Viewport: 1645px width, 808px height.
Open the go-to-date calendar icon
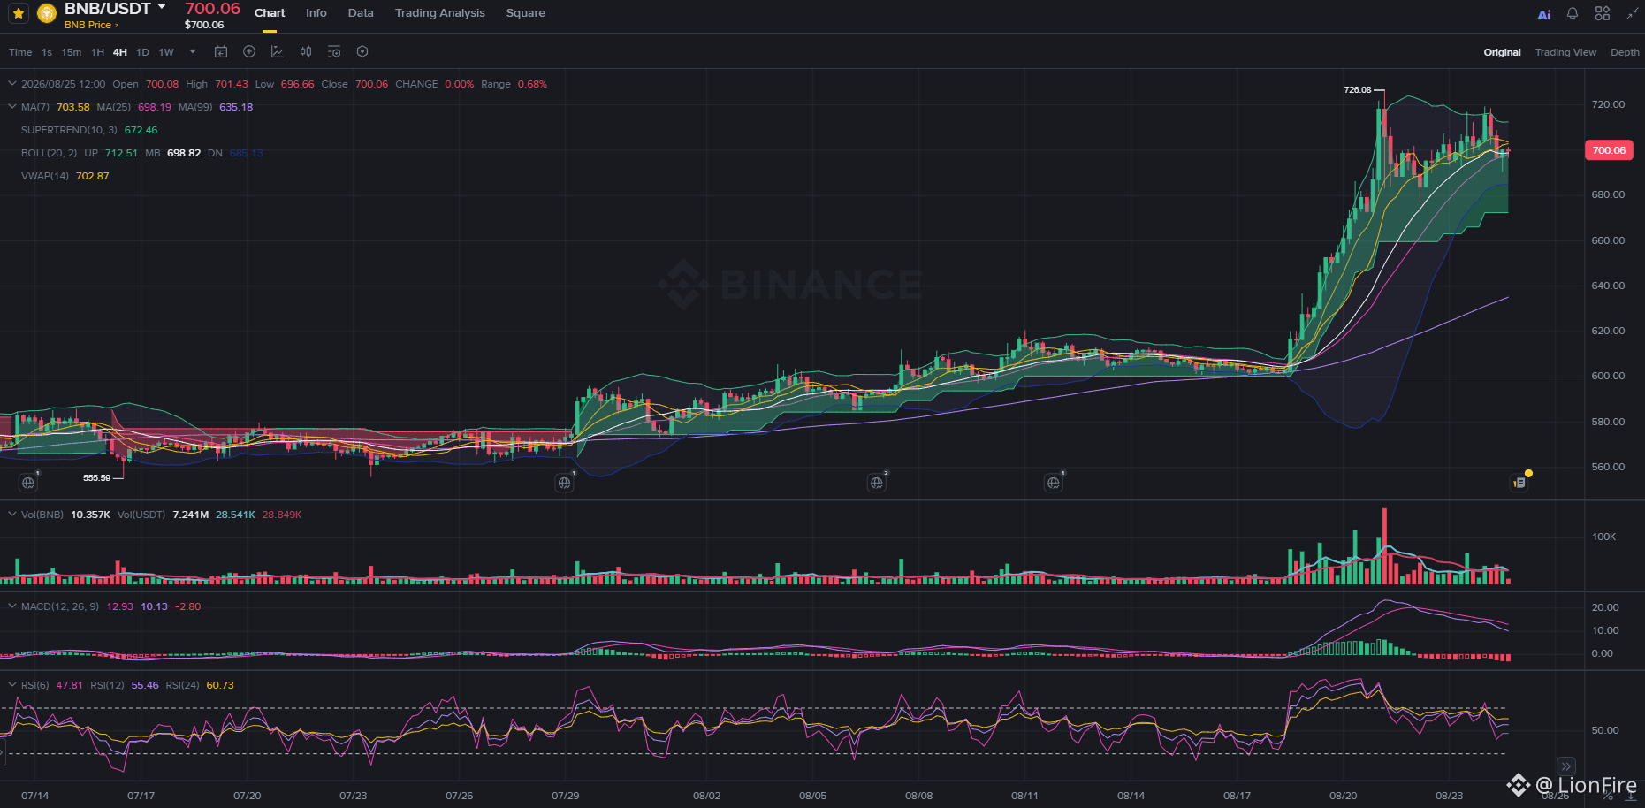click(x=221, y=52)
